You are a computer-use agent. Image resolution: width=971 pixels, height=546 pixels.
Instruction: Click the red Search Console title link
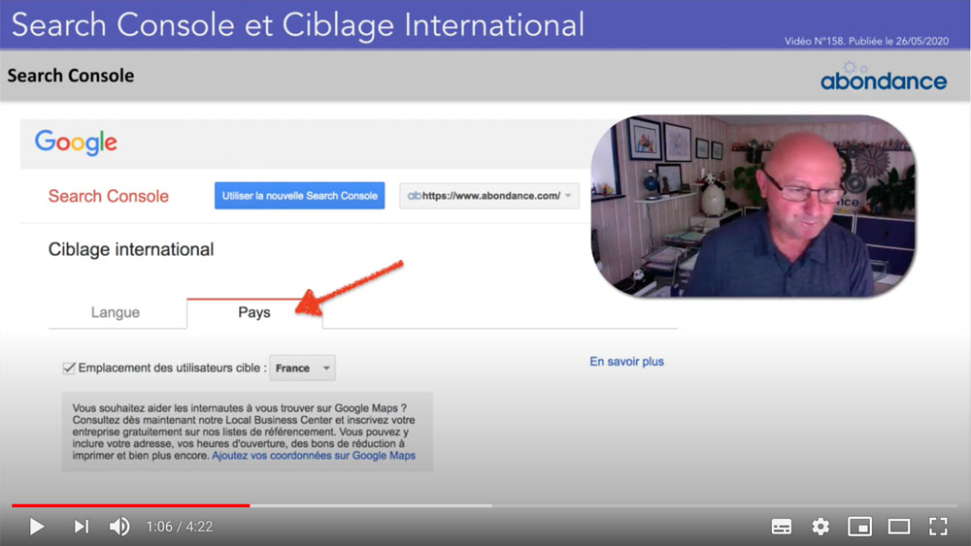tap(109, 196)
